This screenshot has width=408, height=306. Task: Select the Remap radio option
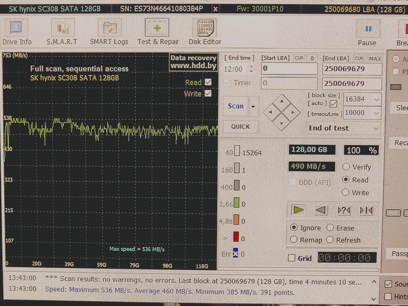pyautogui.click(x=293, y=240)
